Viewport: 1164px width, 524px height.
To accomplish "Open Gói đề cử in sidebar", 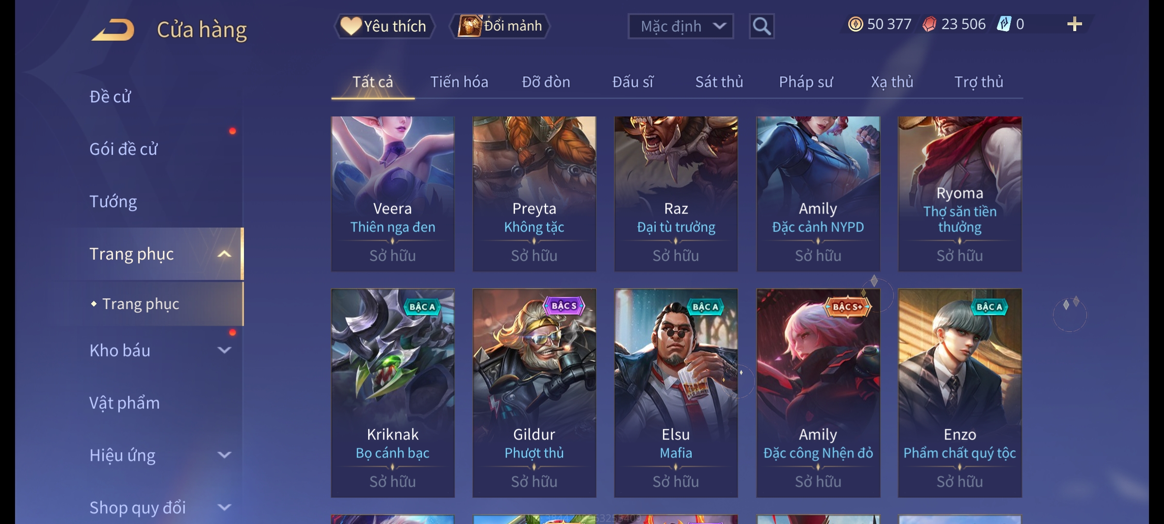I will [x=123, y=149].
